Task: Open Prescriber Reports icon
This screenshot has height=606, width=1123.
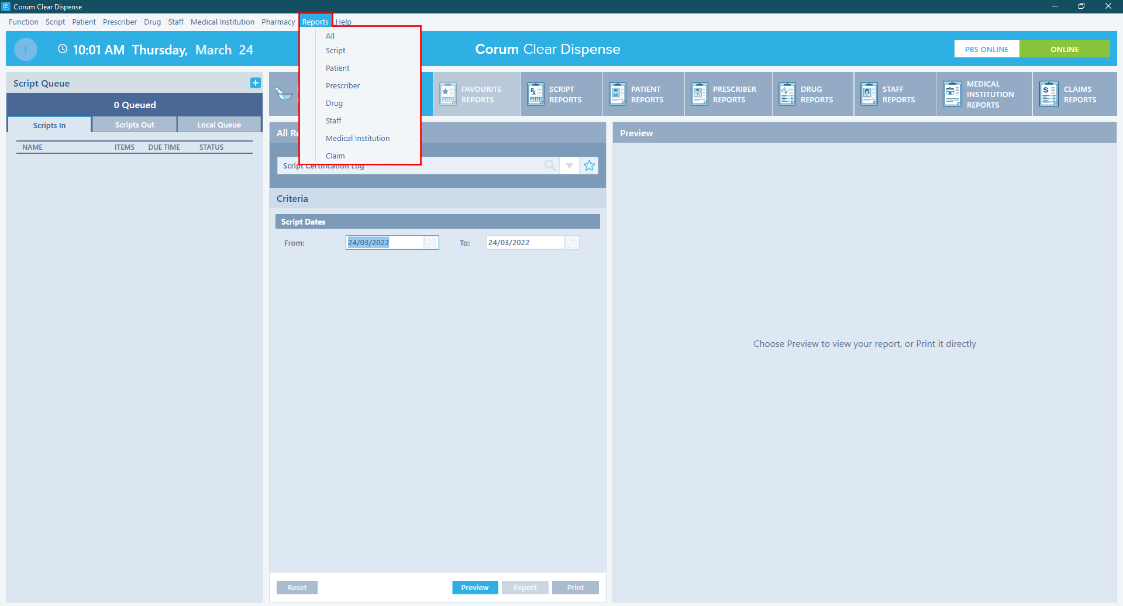Action: (x=700, y=94)
